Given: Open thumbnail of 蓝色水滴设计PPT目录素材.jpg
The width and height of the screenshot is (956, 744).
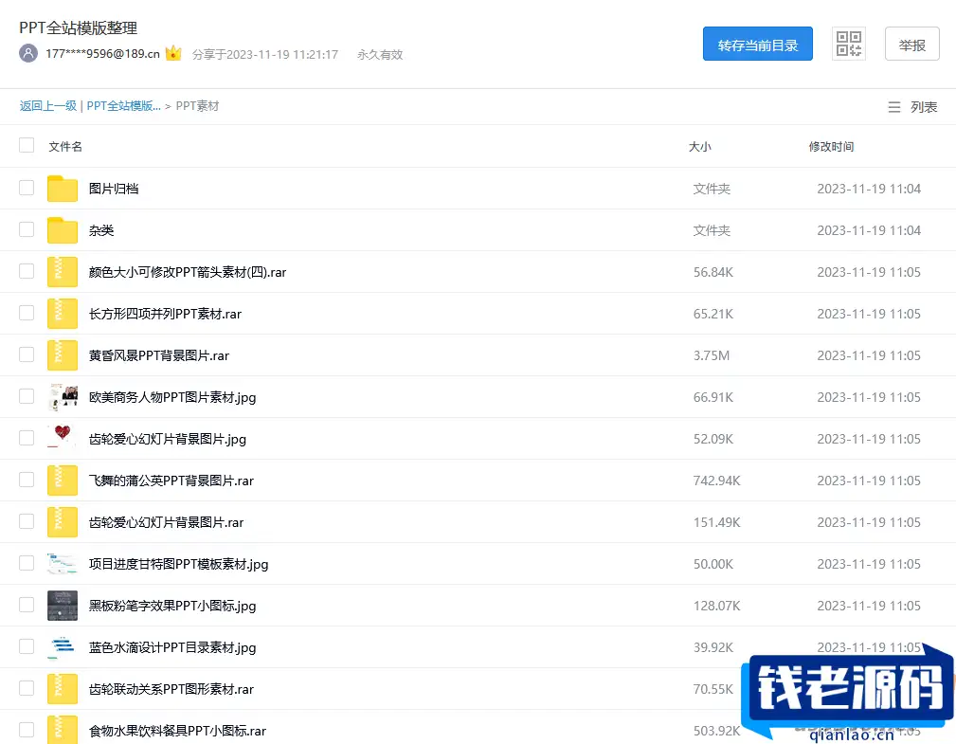Looking at the screenshot, I should click(63, 647).
